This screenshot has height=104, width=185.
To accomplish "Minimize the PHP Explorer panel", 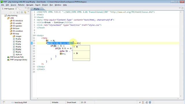I will [26, 8].
